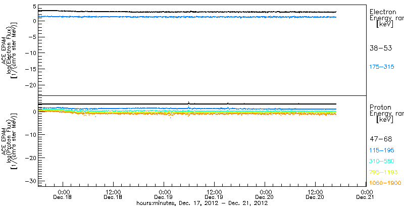
Task: Click the 12:00 Dec.20 axis tick label
Action: coord(315,194)
